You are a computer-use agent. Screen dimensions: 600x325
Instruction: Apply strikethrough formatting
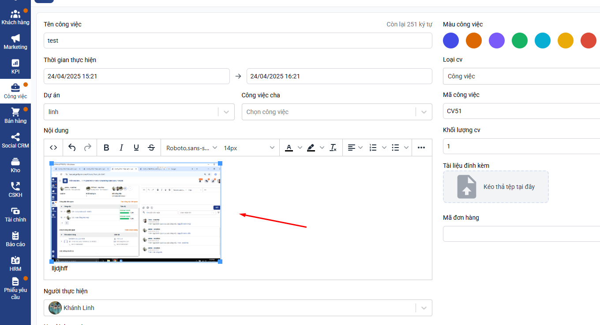pyautogui.click(x=151, y=148)
